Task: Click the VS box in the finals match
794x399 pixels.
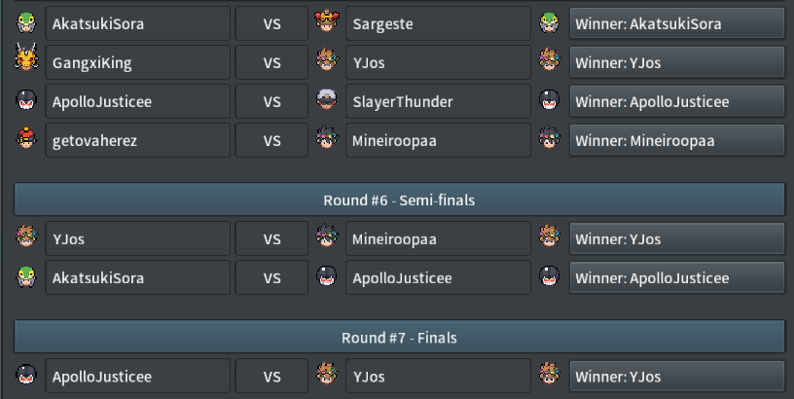Action: click(271, 377)
